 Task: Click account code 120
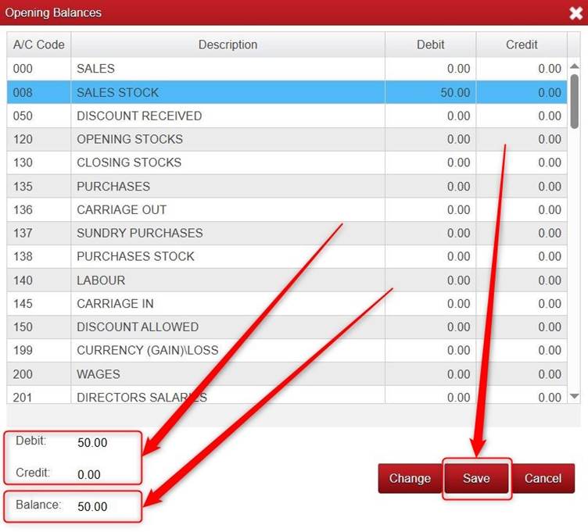point(23,139)
